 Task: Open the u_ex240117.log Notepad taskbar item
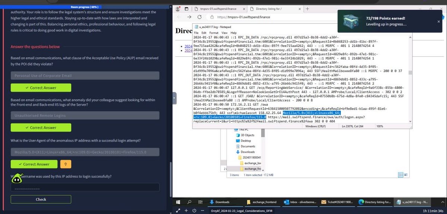[412, 202]
